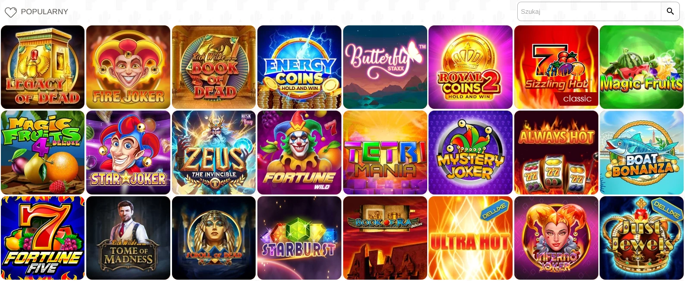This screenshot has width=685, height=281.
Task: Select the Inferno Joker tile
Action: click(x=556, y=238)
